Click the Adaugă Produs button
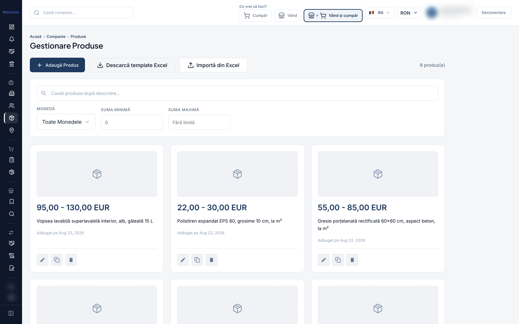The height and width of the screenshot is (324, 519). [x=57, y=65]
